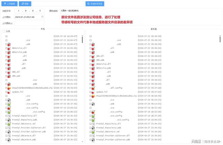Click server .dll.config file icon
Image resolution: width=223 pixels, height=145 pixels.
click(x=93, y=88)
